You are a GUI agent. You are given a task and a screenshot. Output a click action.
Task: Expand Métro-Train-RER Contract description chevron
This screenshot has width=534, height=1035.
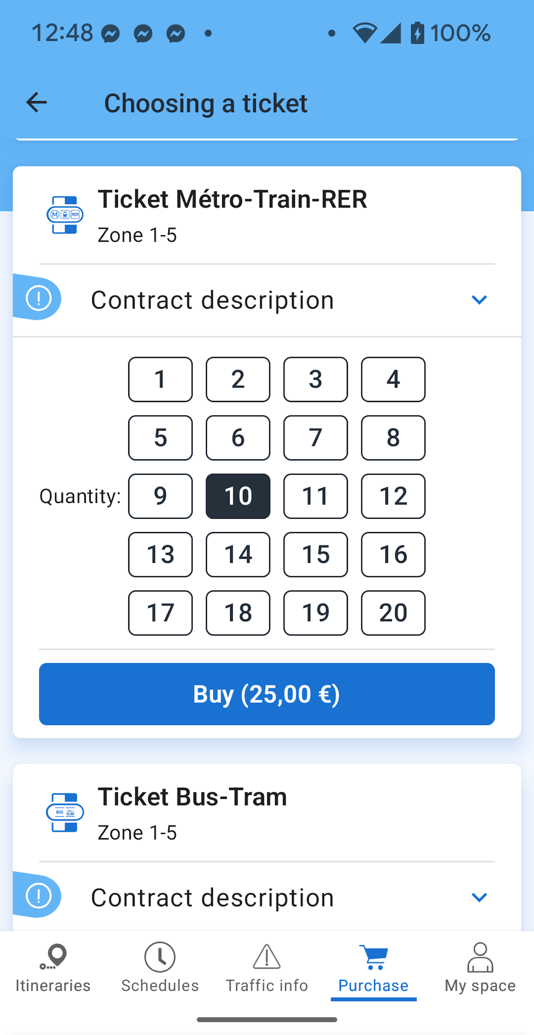pyautogui.click(x=479, y=300)
